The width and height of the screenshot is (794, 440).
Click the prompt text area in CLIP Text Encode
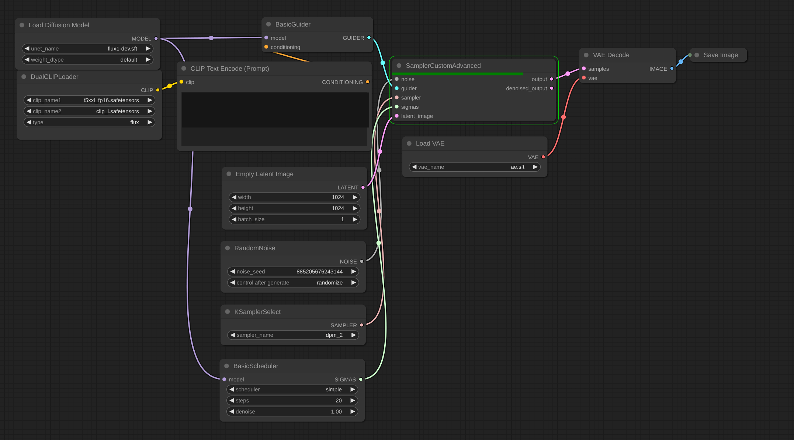275,110
